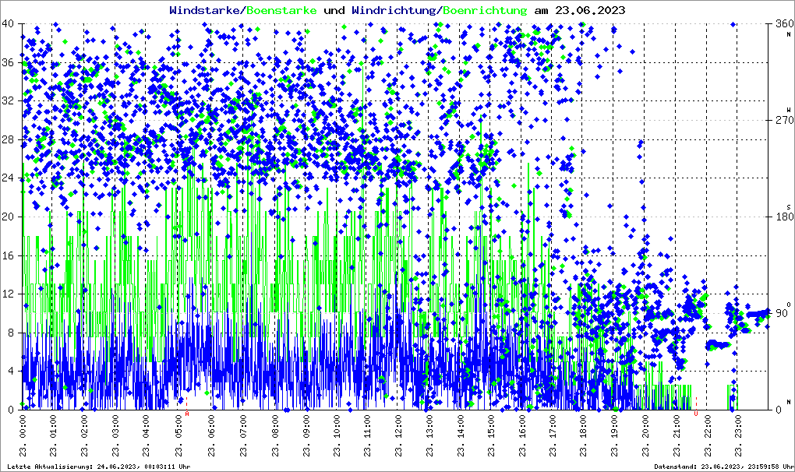
Task: Click the 'S' compass letter above 180
Action: click(789, 206)
